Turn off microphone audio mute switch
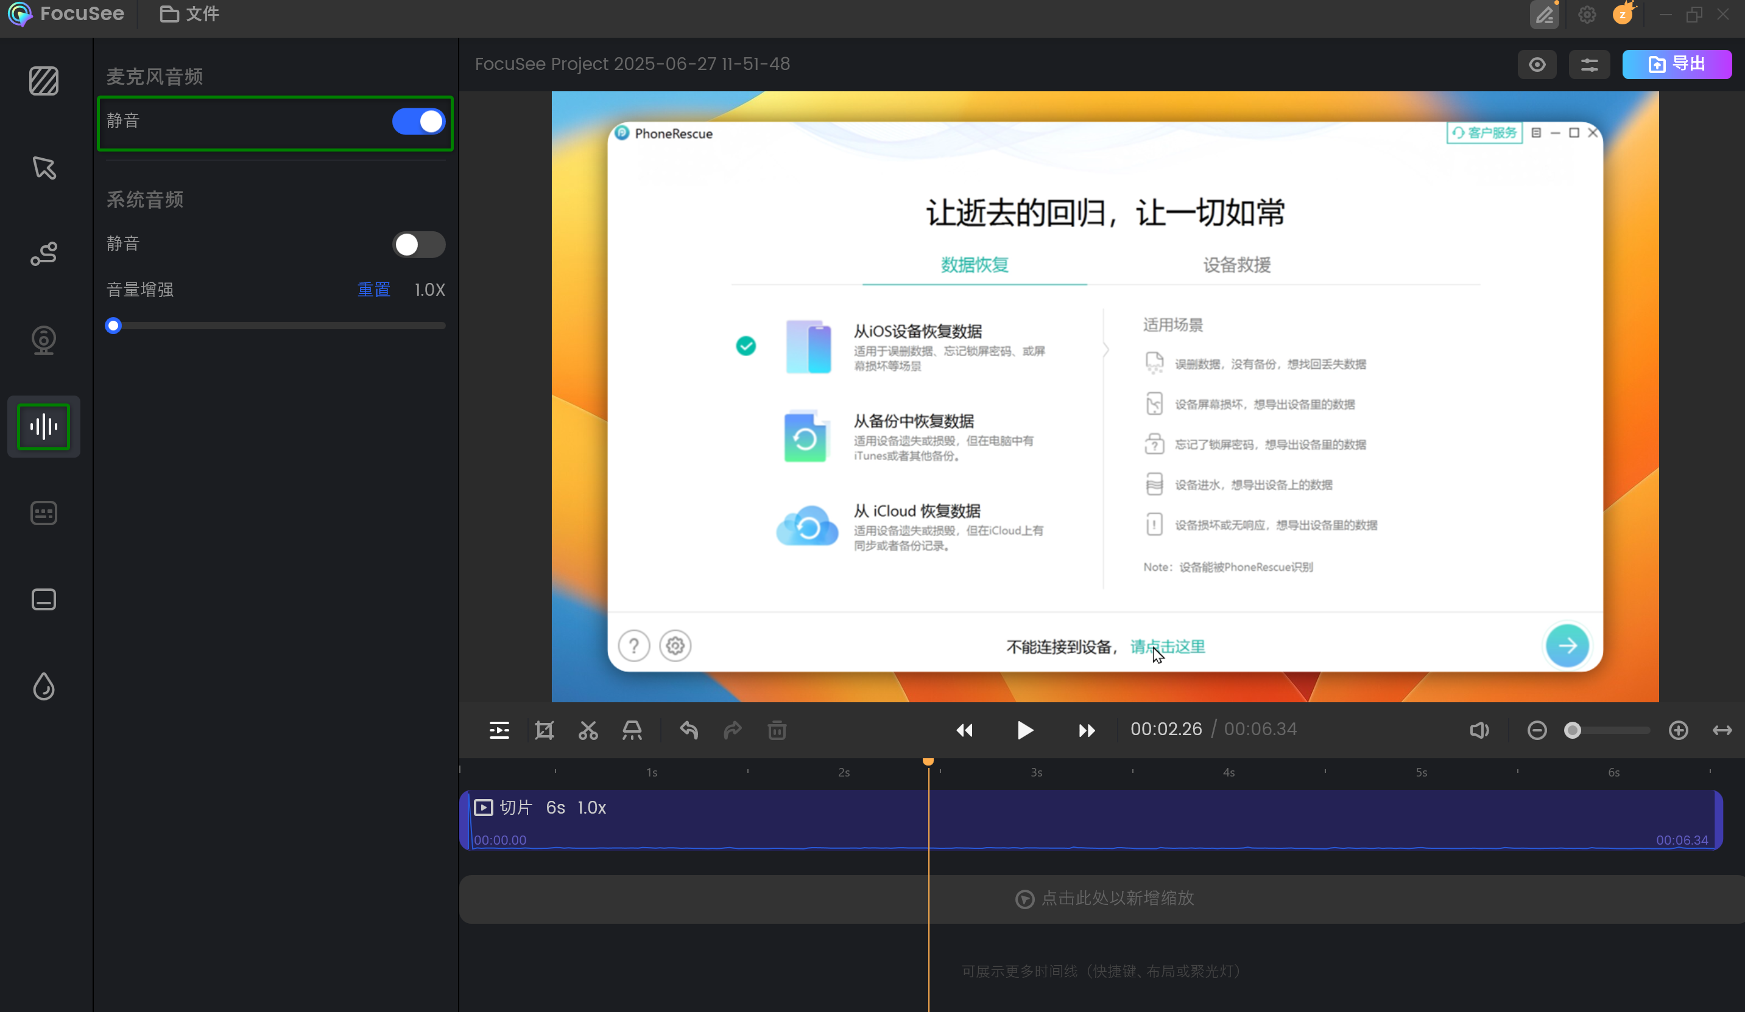The width and height of the screenshot is (1745, 1012). 418,122
